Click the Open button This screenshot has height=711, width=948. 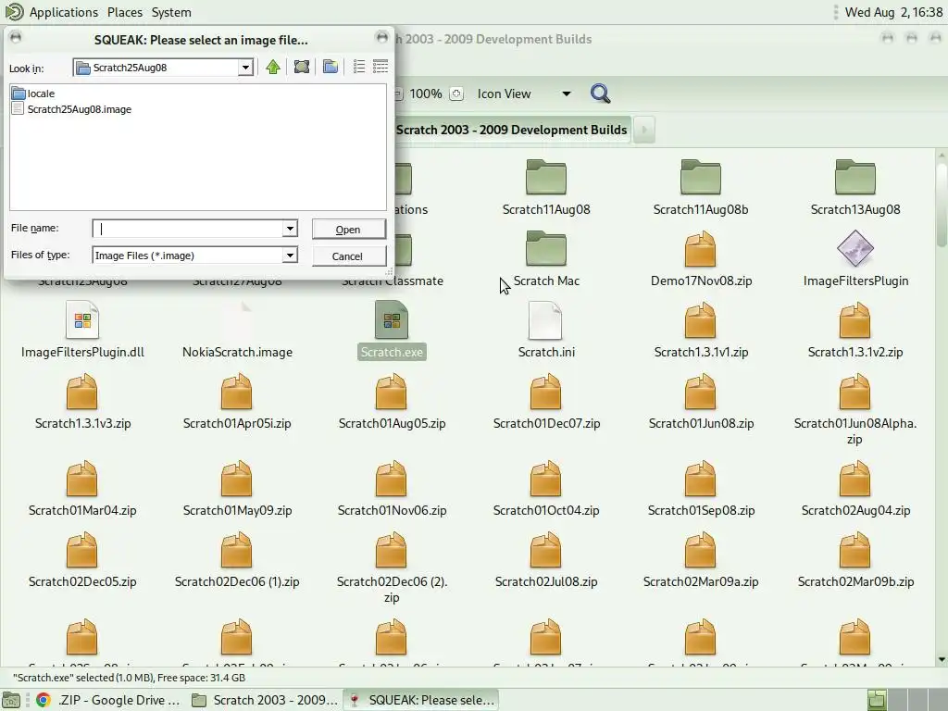tap(348, 230)
